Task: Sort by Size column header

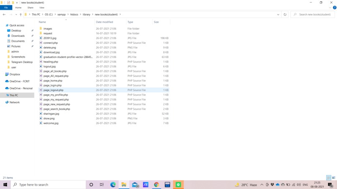Action: tap(156, 22)
